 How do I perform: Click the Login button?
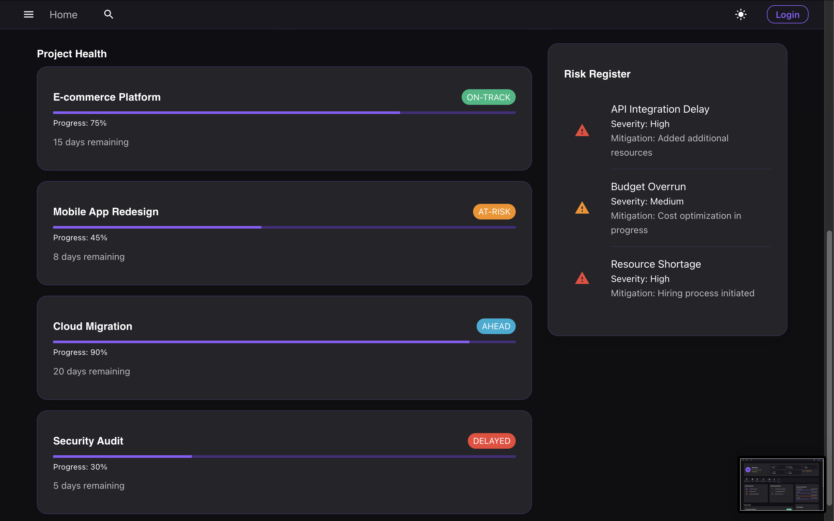(787, 14)
